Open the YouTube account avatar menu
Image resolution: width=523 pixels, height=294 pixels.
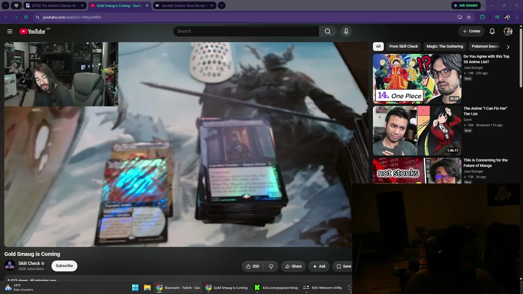pyautogui.click(x=508, y=31)
